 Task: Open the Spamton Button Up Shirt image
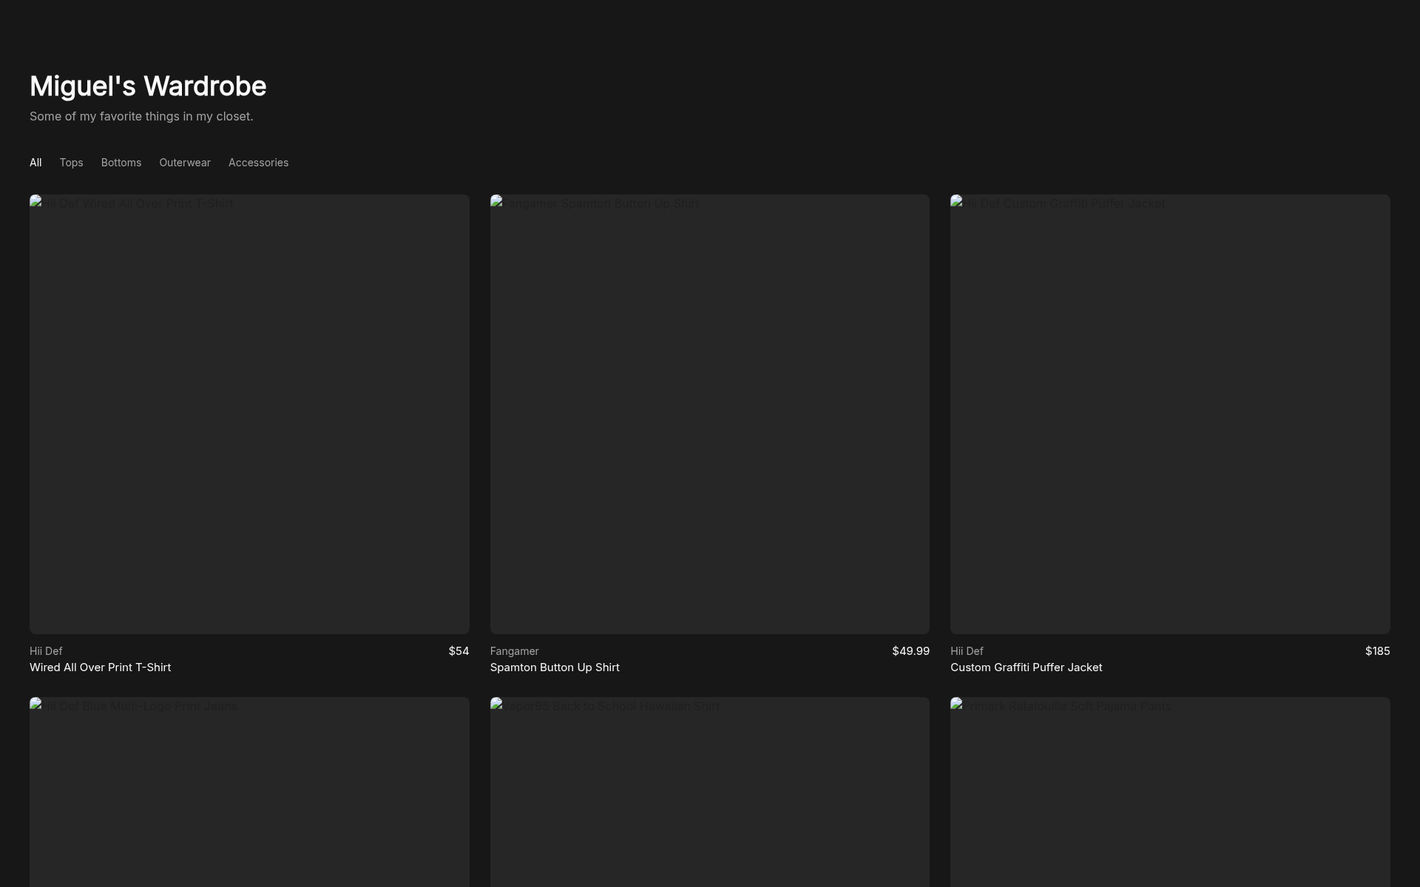(x=710, y=414)
